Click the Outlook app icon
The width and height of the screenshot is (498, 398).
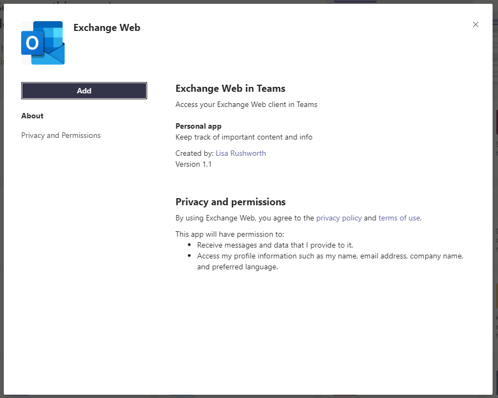[43, 43]
